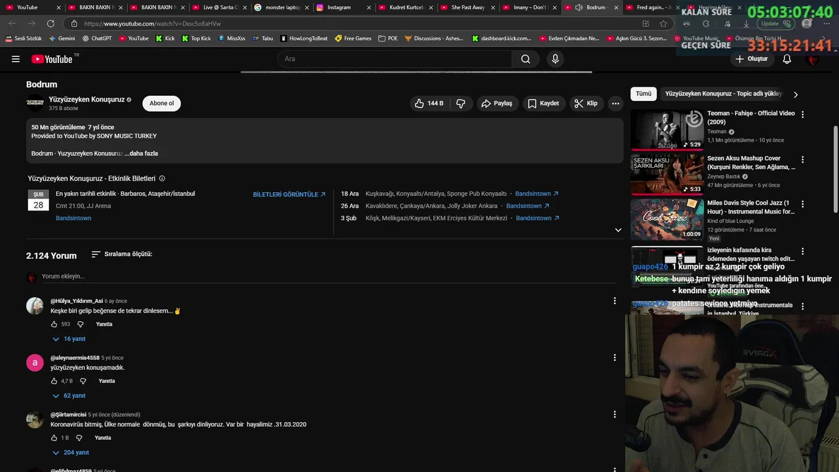This screenshot has height=472, width=839.
Task: Expand the 62 yanıt replies
Action: coord(69,396)
